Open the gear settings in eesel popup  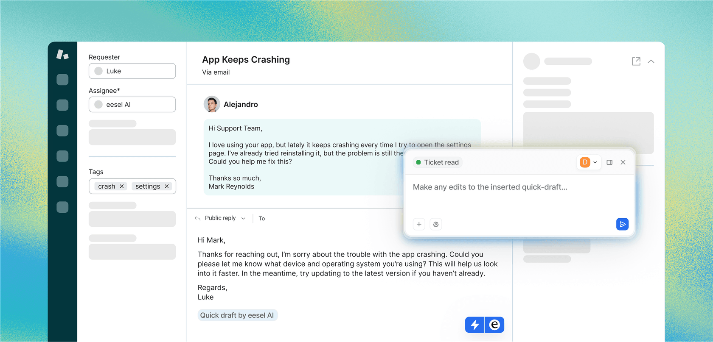(x=436, y=224)
